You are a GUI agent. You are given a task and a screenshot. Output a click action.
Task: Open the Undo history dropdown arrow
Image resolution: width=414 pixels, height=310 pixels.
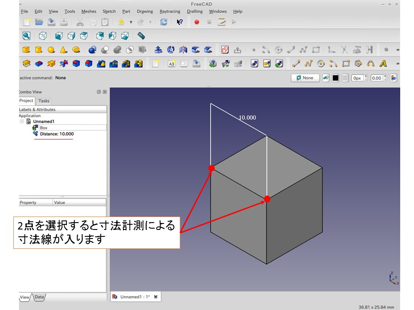[131, 22]
